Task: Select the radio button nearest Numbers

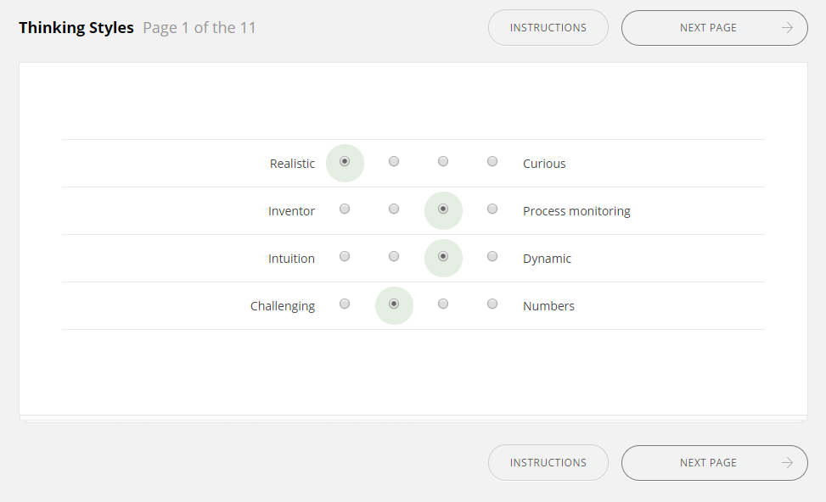Action: coord(492,304)
